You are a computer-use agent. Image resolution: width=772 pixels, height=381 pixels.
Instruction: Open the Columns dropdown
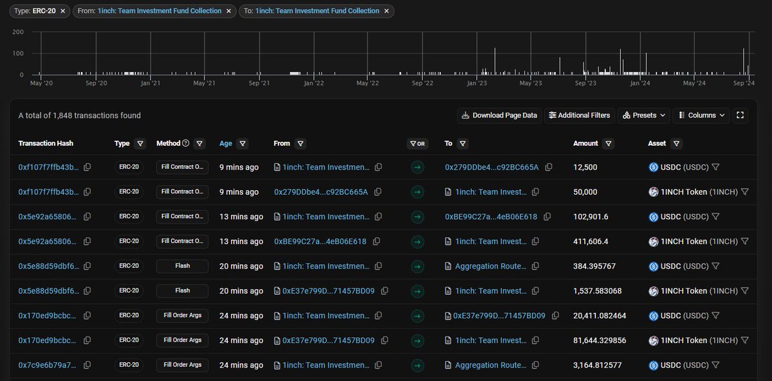point(701,116)
